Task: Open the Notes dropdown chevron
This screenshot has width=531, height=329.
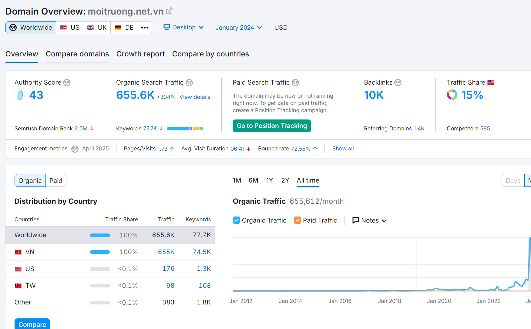Action: coord(384,220)
